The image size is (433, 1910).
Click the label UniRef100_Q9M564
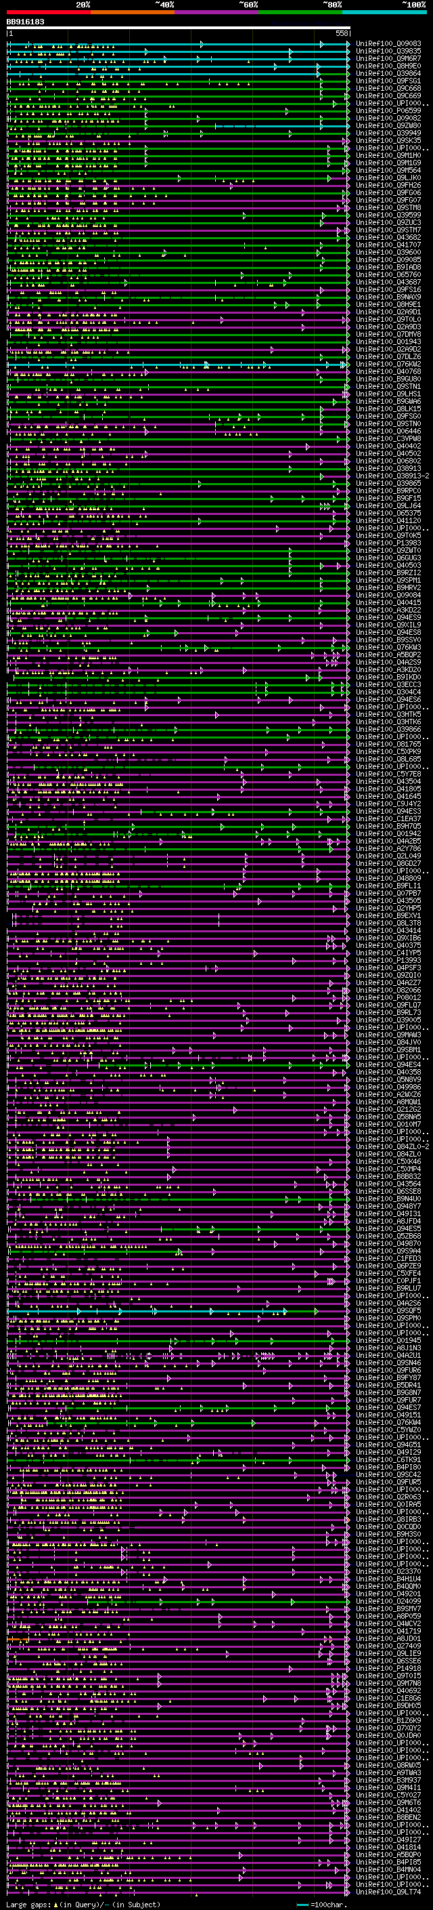pyautogui.click(x=388, y=171)
